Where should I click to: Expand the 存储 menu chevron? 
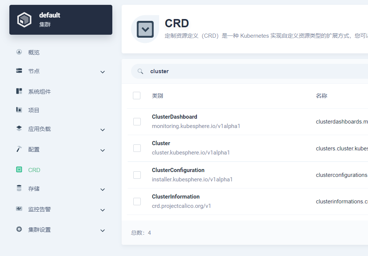103,190
